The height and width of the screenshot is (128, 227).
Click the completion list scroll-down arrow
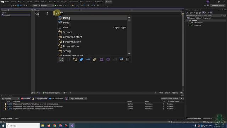click(129, 54)
